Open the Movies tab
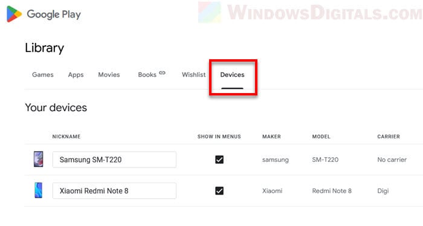The image size is (423, 226). (109, 75)
